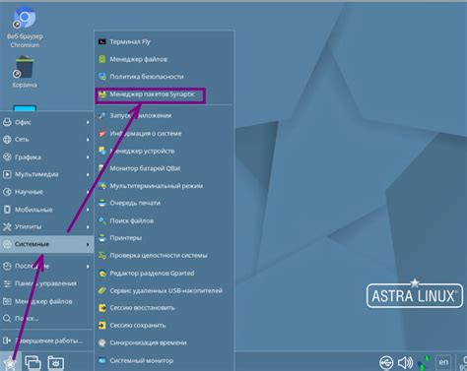Click the save session icon
Viewport: 467px width, 371px height.
pos(102,325)
